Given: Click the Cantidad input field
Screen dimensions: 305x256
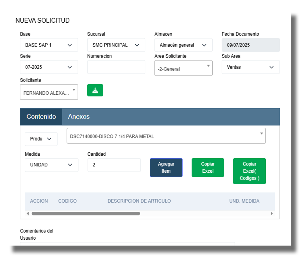Looking at the screenshot, I should [x=114, y=165].
